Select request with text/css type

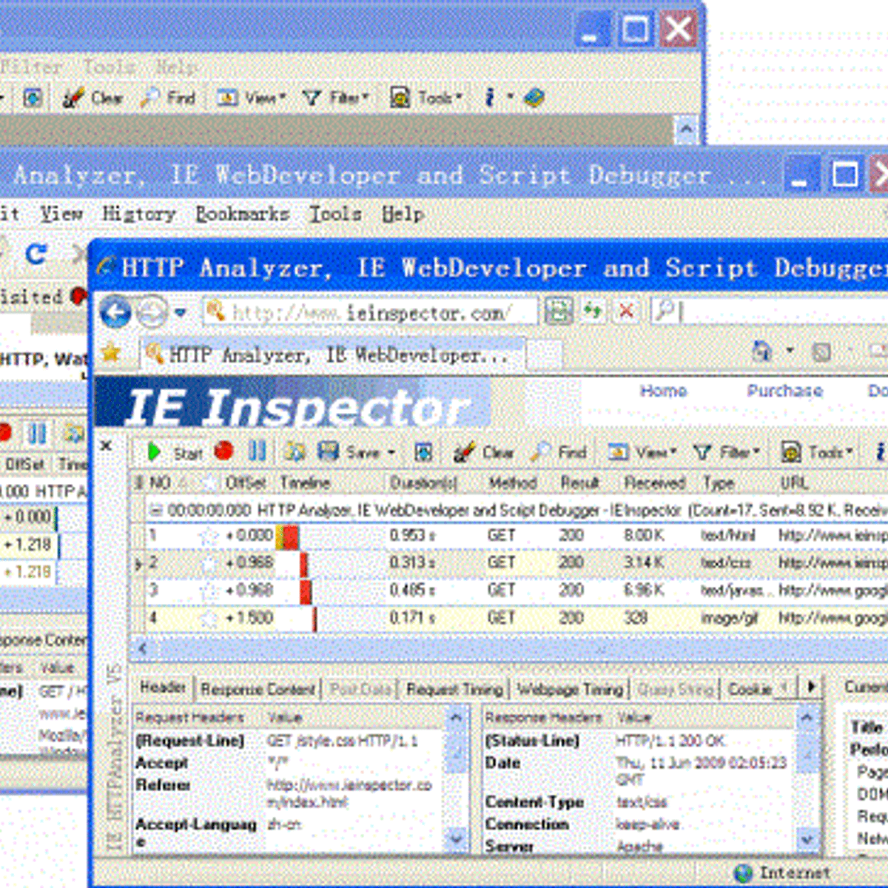click(x=509, y=563)
